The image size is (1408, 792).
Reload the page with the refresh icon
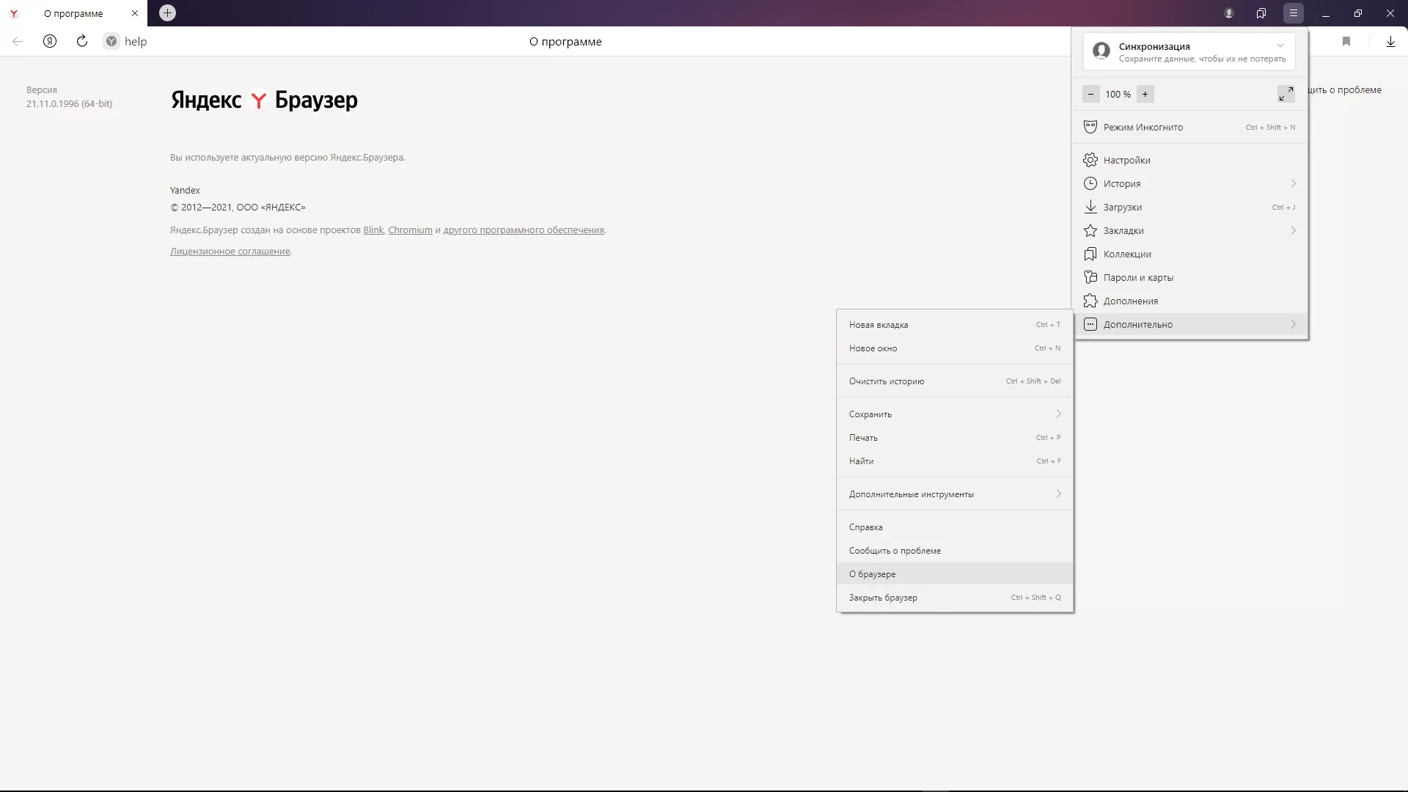(82, 41)
